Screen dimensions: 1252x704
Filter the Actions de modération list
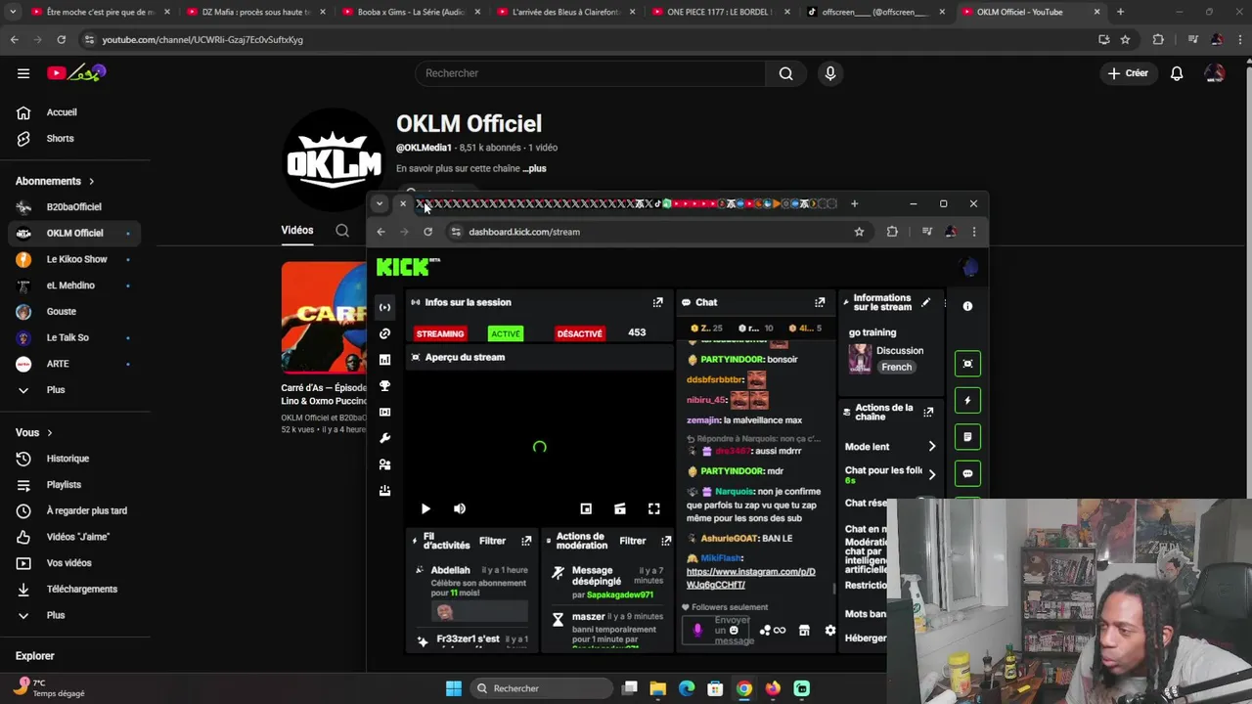pos(633,541)
